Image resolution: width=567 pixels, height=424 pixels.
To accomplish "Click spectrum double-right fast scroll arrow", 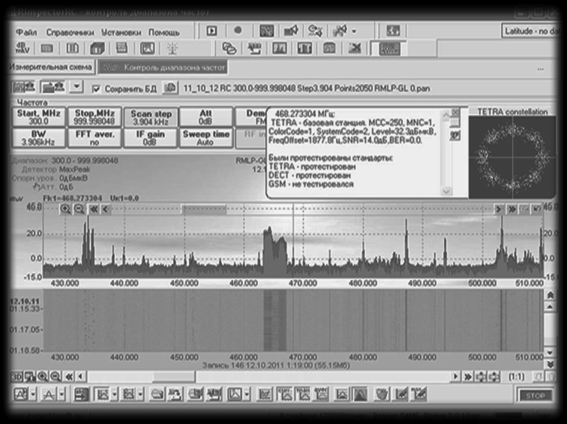I will pos(512,209).
